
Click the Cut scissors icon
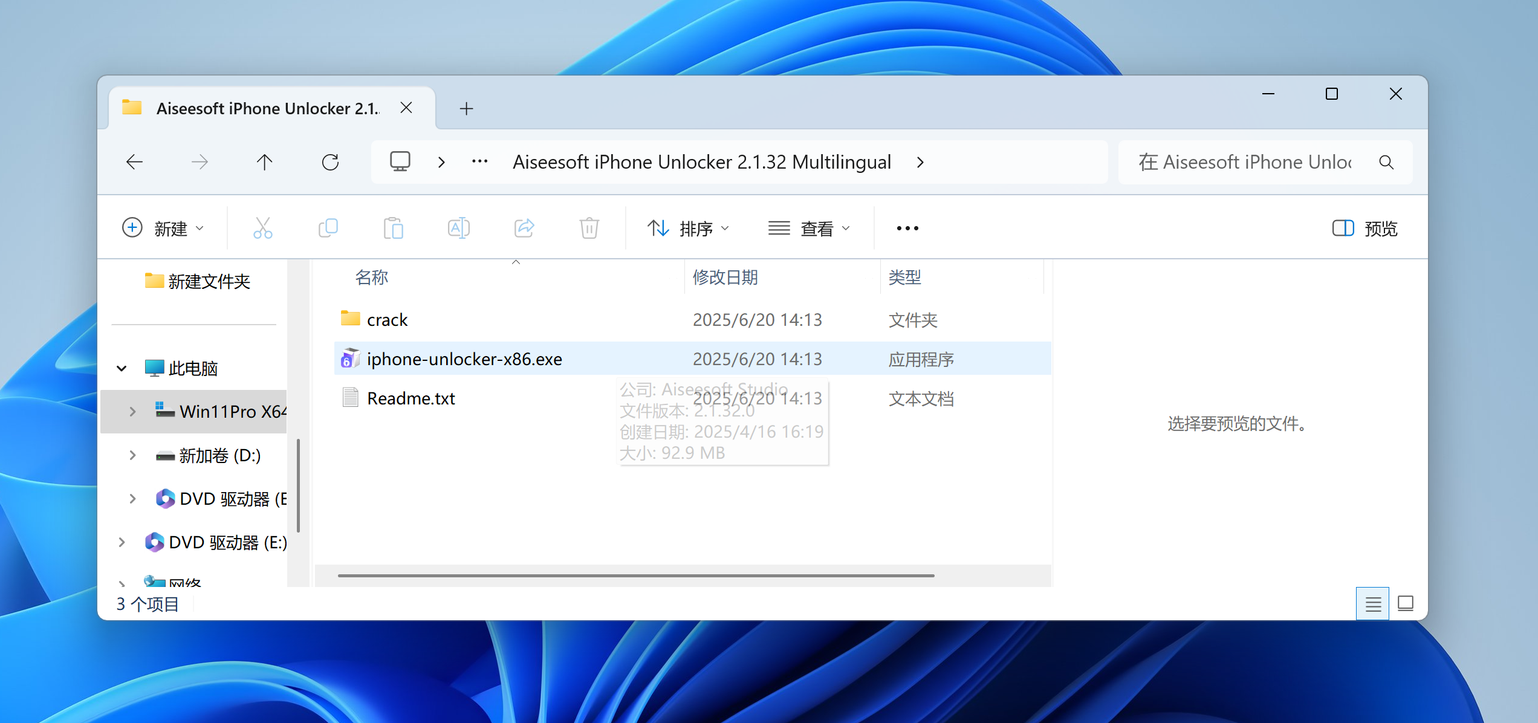coord(262,228)
